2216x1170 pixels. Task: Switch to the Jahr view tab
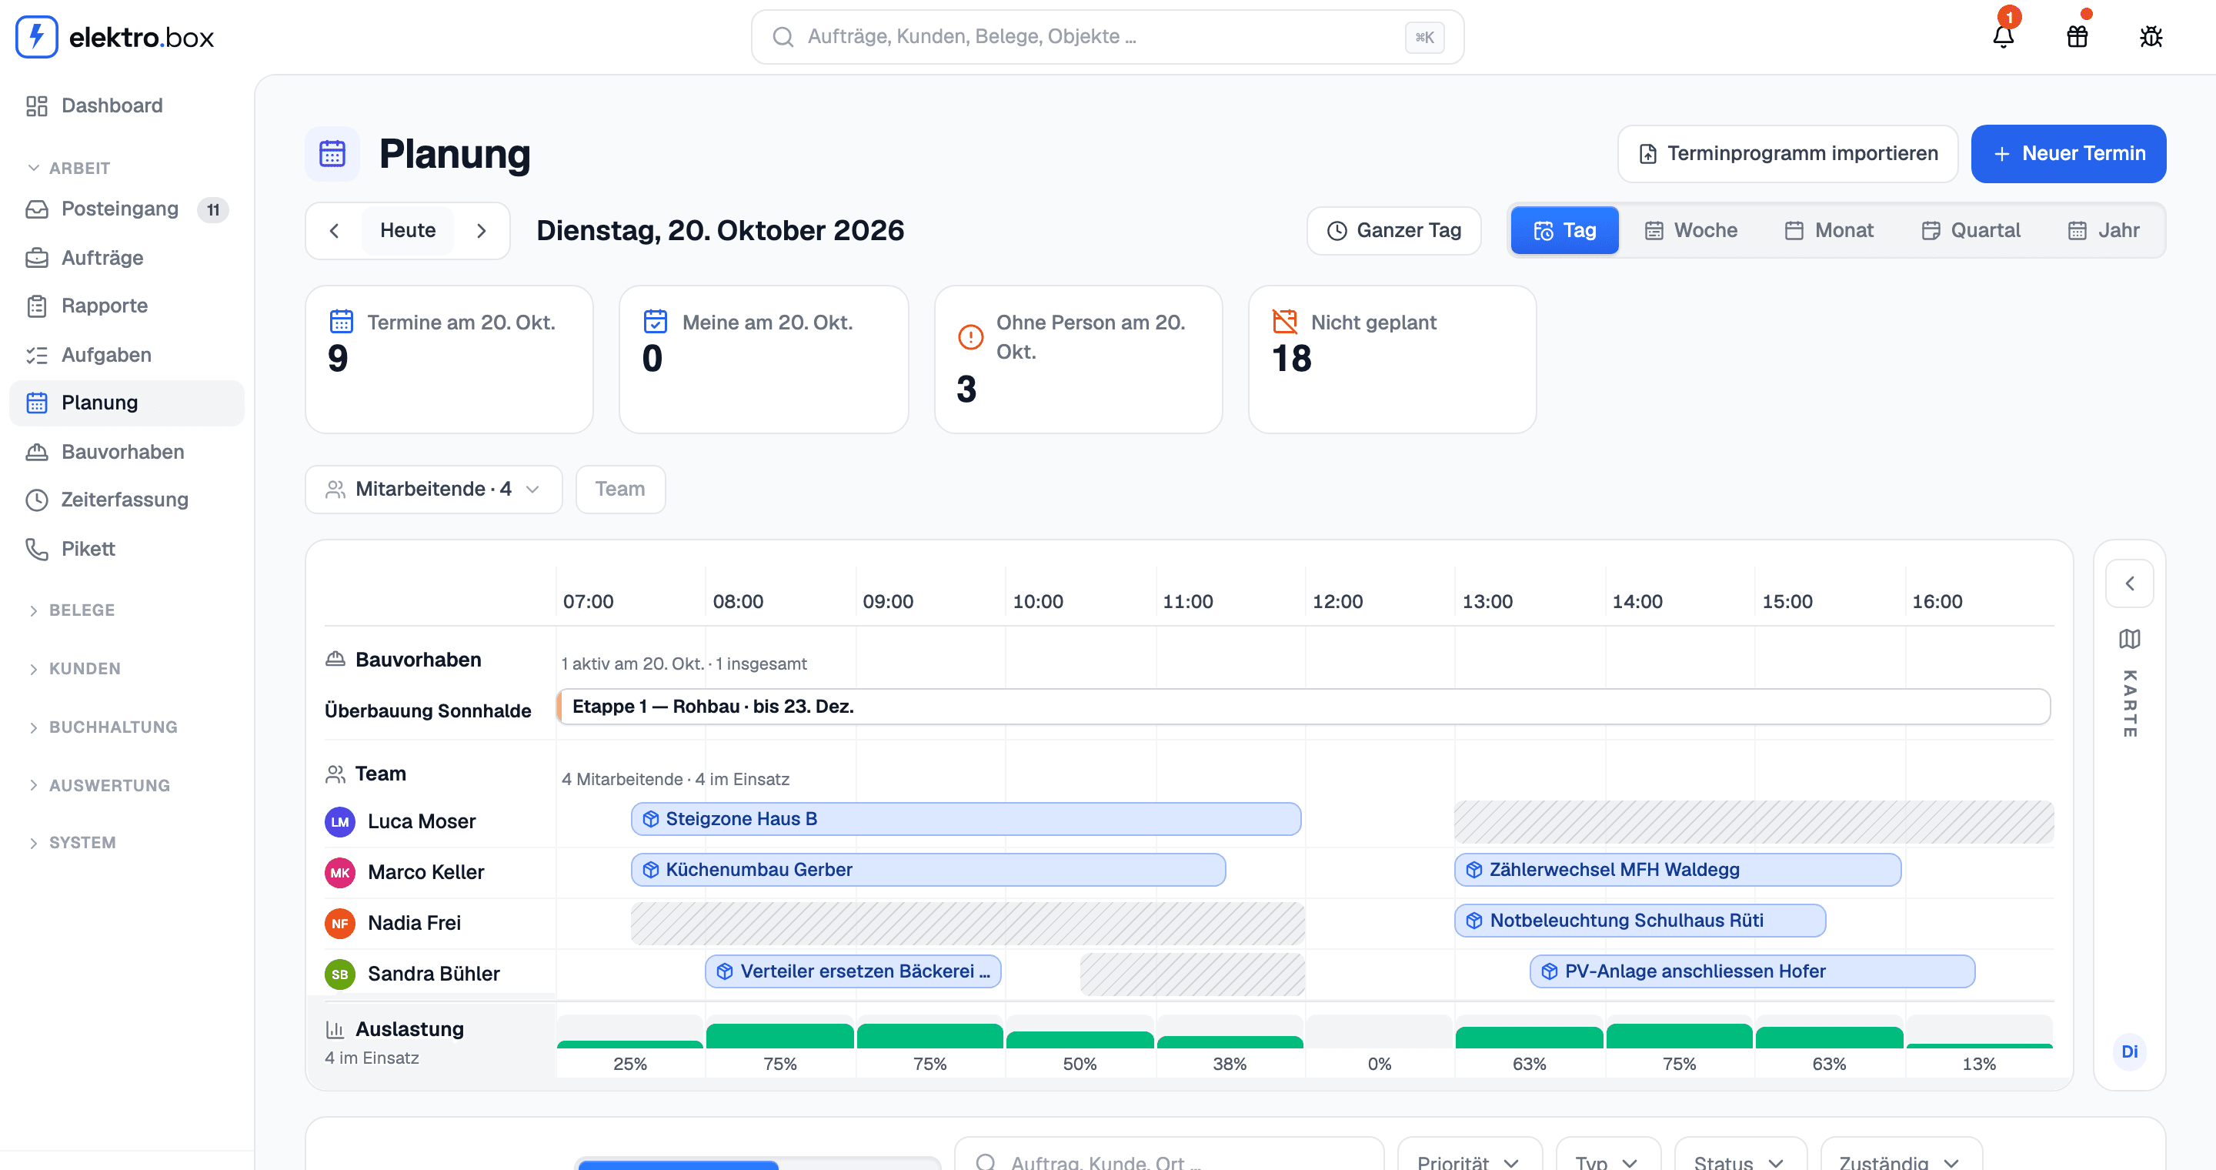(x=2104, y=231)
